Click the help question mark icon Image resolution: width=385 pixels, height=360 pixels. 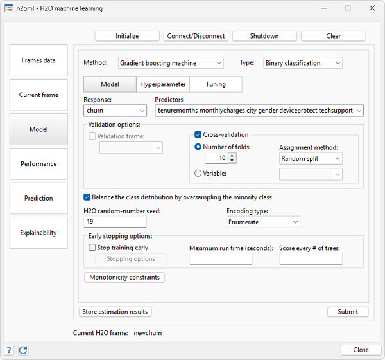coord(9,350)
